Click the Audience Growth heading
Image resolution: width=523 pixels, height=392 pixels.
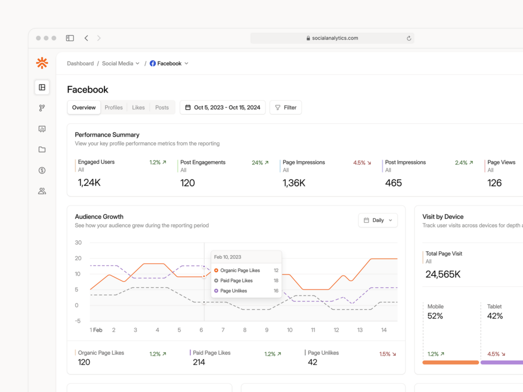(99, 216)
